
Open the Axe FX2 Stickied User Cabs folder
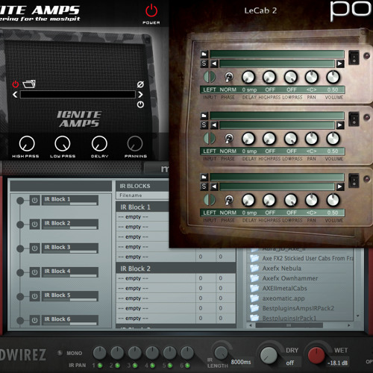(301, 258)
